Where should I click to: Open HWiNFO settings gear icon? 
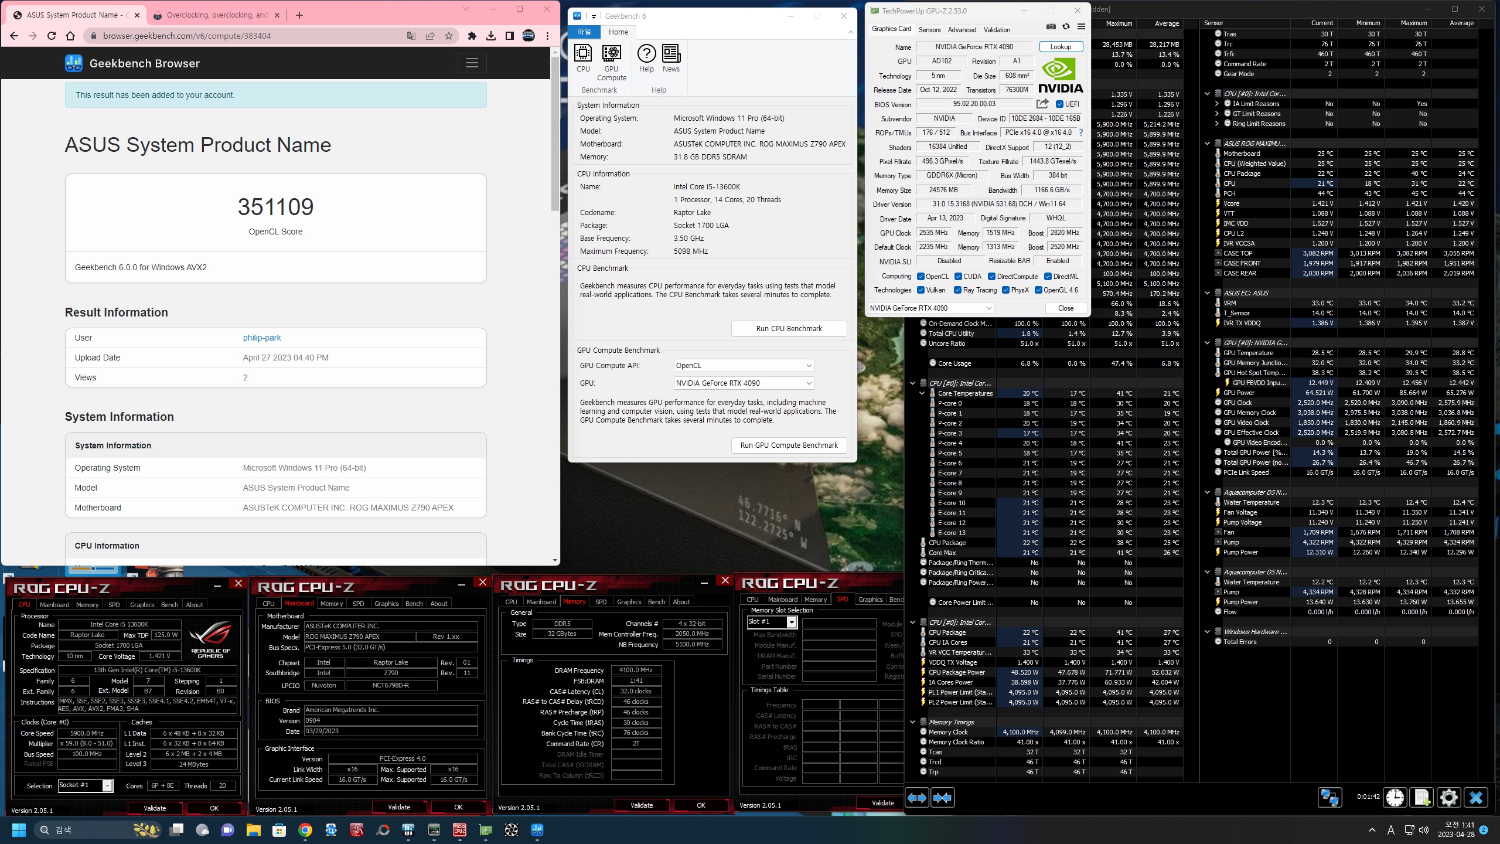pyautogui.click(x=1448, y=798)
